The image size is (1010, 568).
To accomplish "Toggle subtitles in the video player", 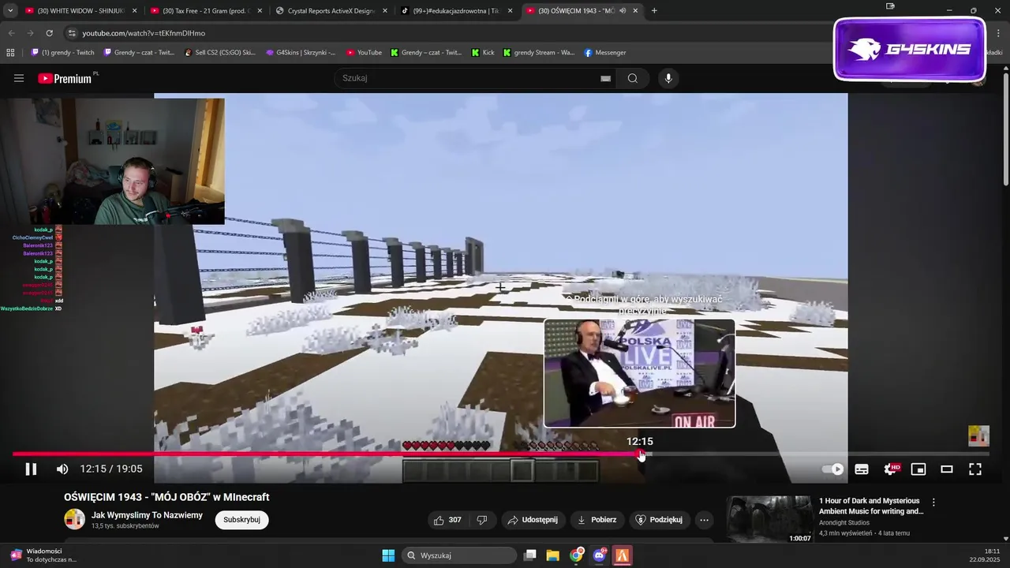I will click(862, 469).
